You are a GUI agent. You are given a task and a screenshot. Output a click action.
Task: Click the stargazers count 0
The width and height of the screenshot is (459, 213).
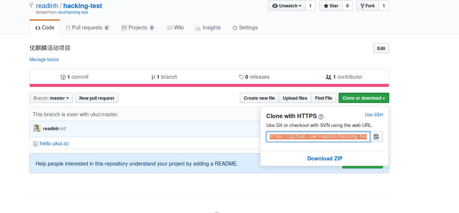pos(347,6)
